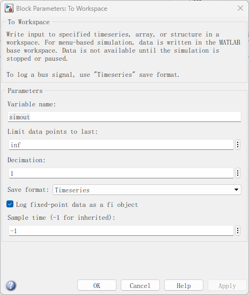
Task: Open more options for Limit data points field
Action: 238,145
